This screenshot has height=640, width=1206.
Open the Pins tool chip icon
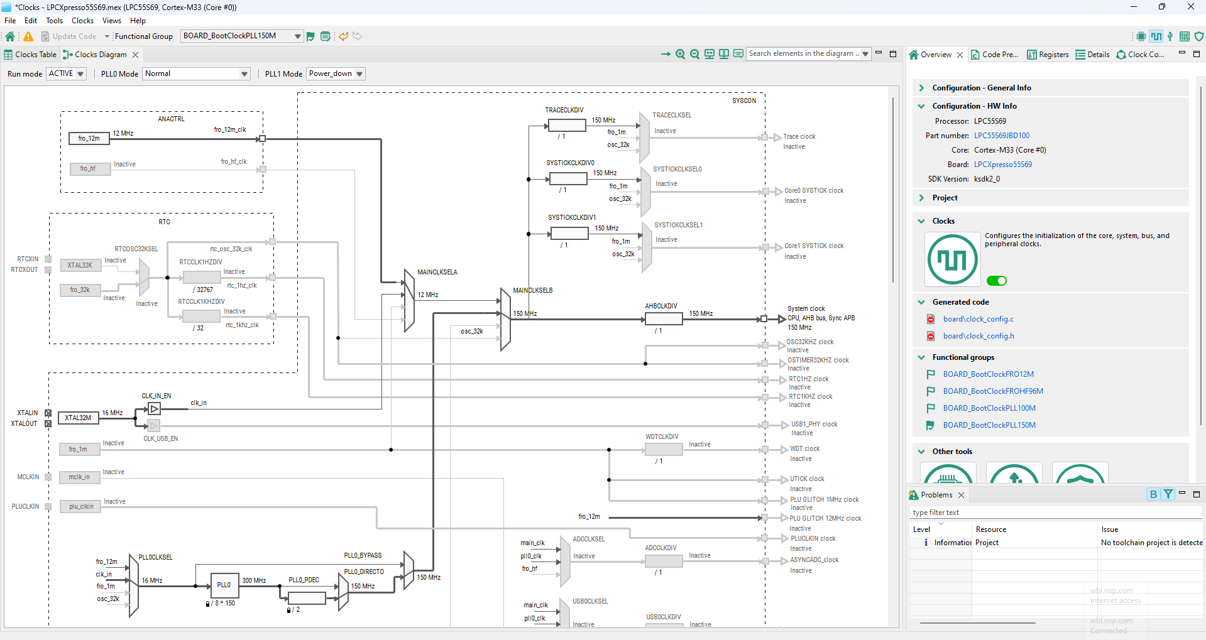click(1141, 36)
